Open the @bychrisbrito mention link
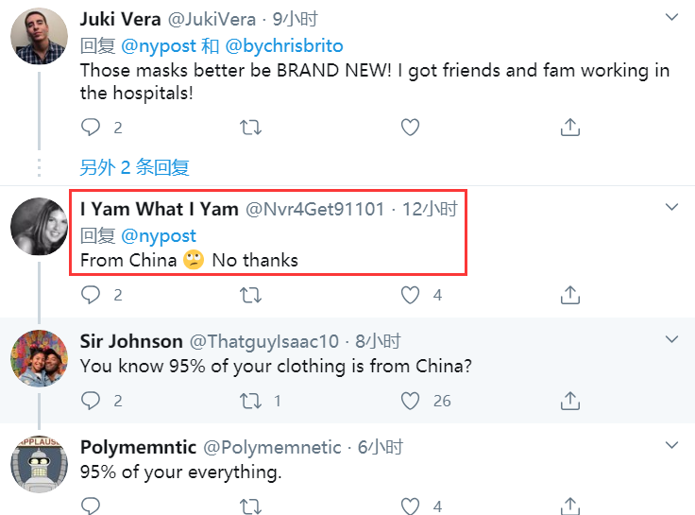 [x=285, y=45]
